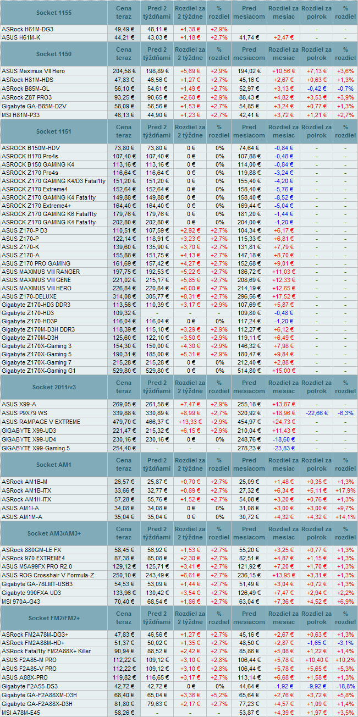This screenshot has height=717, width=358.
Task: Click the ASUS M5A99FX PRO R2.0 entry
Action: click(36, 566)
